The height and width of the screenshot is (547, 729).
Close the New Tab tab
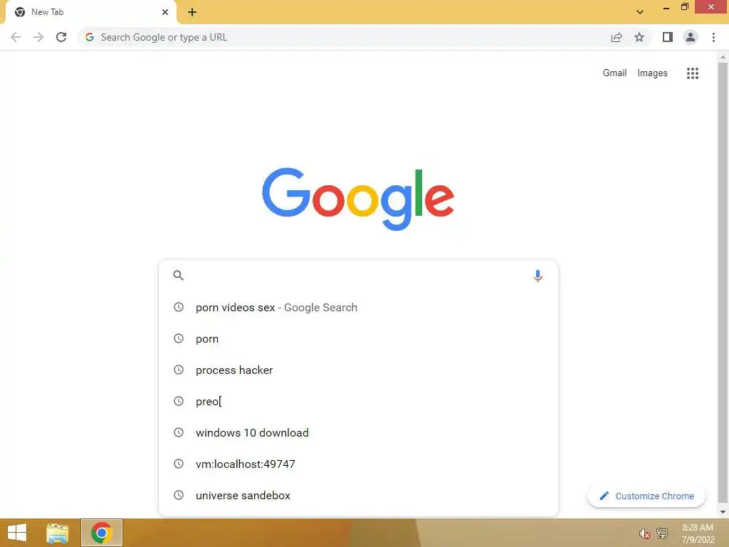pyautogui.click(x=165, y=12)
